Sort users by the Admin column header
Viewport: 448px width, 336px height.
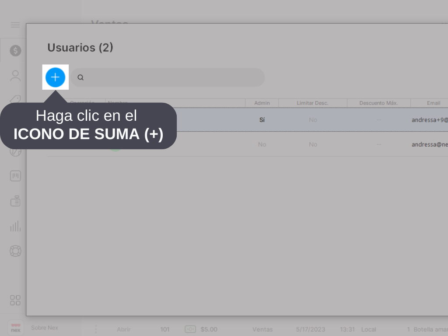point(262,103)
